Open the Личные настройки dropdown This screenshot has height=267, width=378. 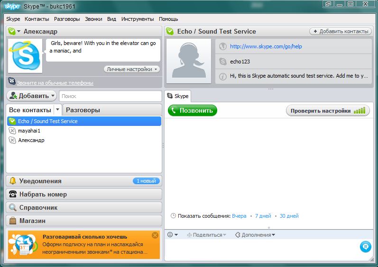(x=132, y=69)
